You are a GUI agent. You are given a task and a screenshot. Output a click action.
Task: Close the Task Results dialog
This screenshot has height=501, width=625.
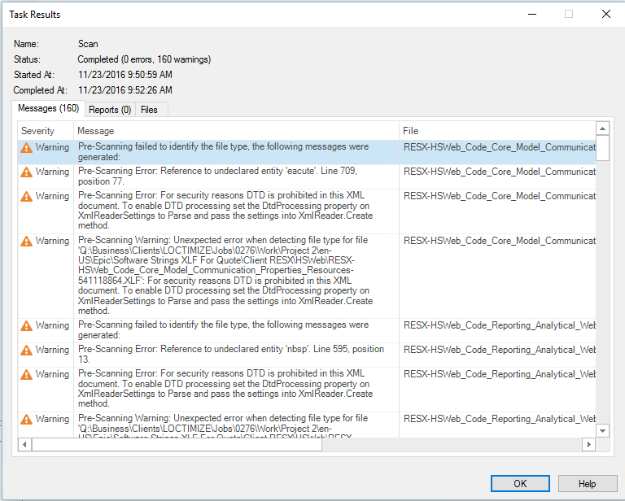tap(605, 14)
